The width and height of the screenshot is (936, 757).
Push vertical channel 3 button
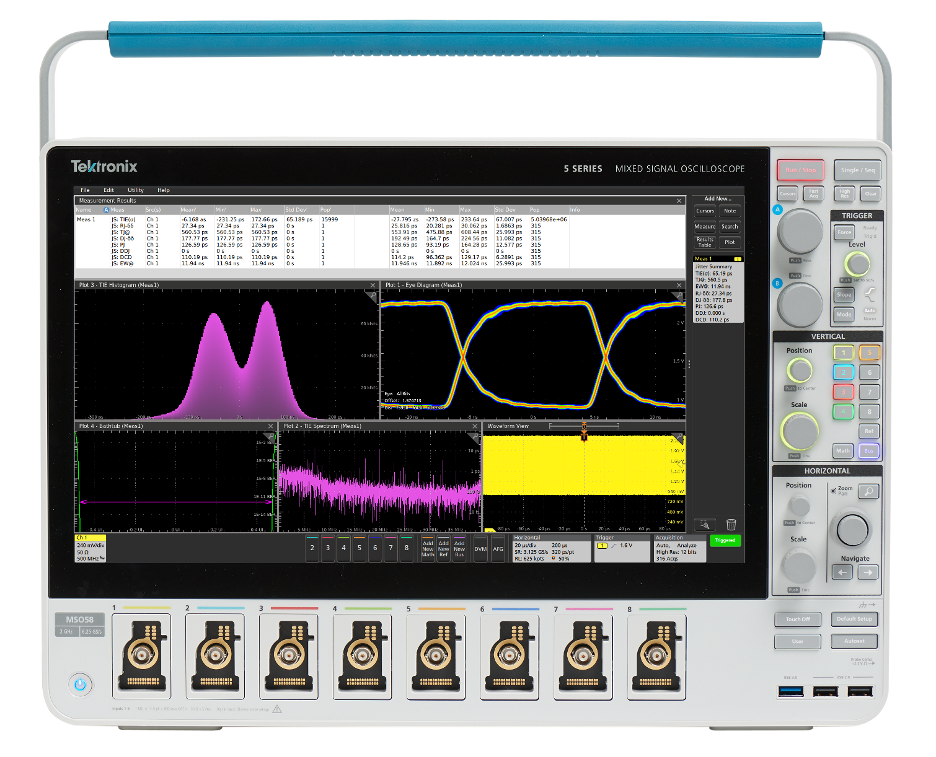tap(844, 392)
